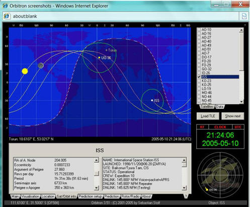250x207 pixels.
Task: Click the Internet Explorer icon in the address bar
Action: click(x=7, y=16)
